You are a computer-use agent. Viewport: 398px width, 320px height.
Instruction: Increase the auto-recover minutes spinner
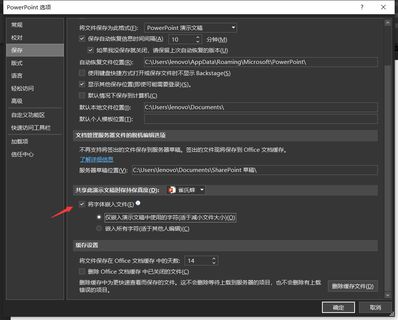click(x=198, y=37)
